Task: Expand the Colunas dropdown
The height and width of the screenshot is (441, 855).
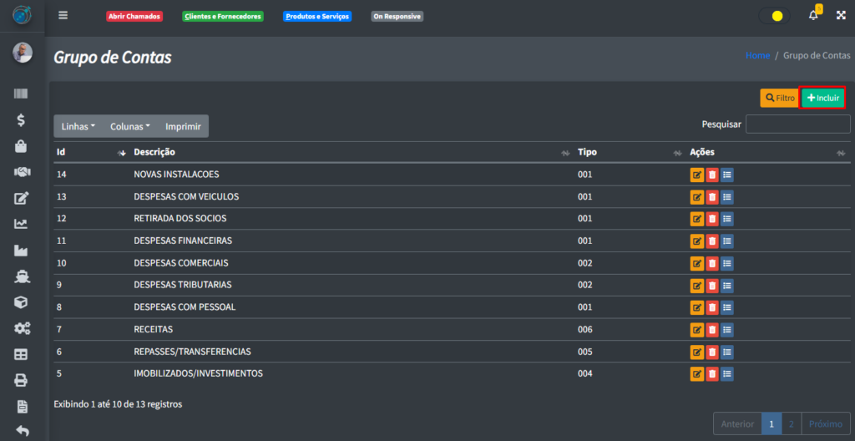Action: [130, 126]
